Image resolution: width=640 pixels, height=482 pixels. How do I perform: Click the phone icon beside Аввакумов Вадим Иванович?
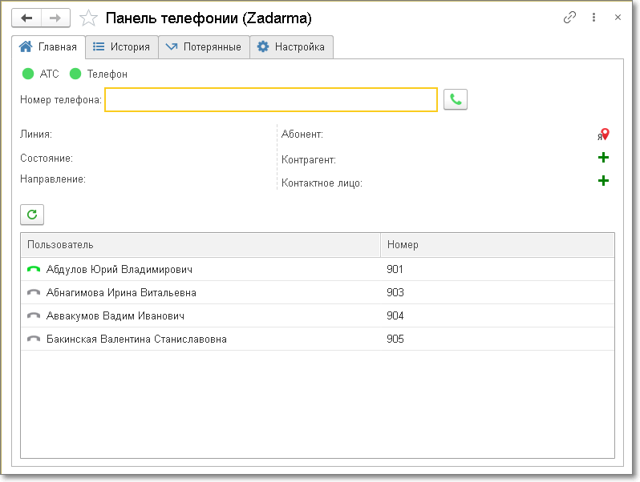tap(34, 316)
